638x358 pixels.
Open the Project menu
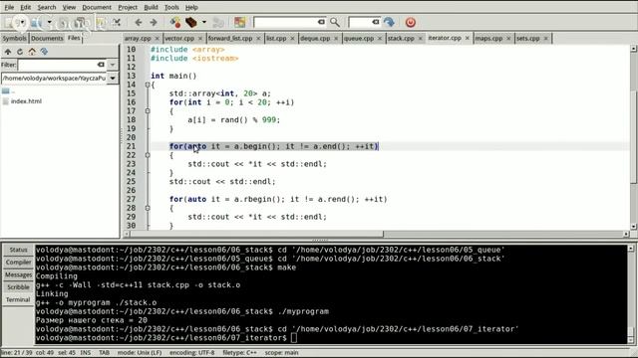128,7
